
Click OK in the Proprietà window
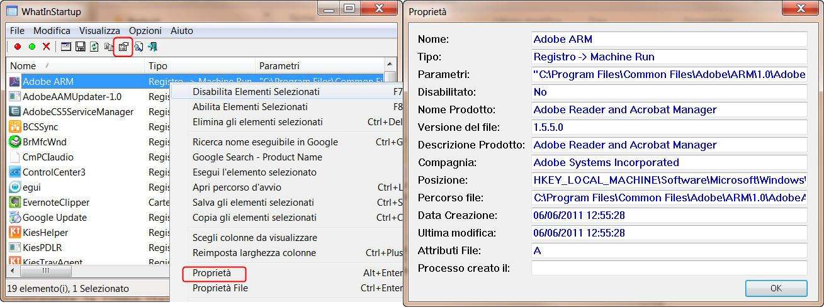tap(776, 288)
